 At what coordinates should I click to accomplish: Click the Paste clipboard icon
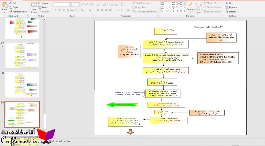(5, 5)
